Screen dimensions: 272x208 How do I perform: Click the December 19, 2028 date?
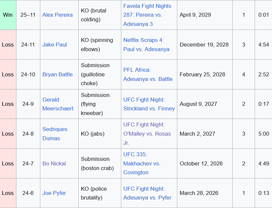tap(204, 45)
